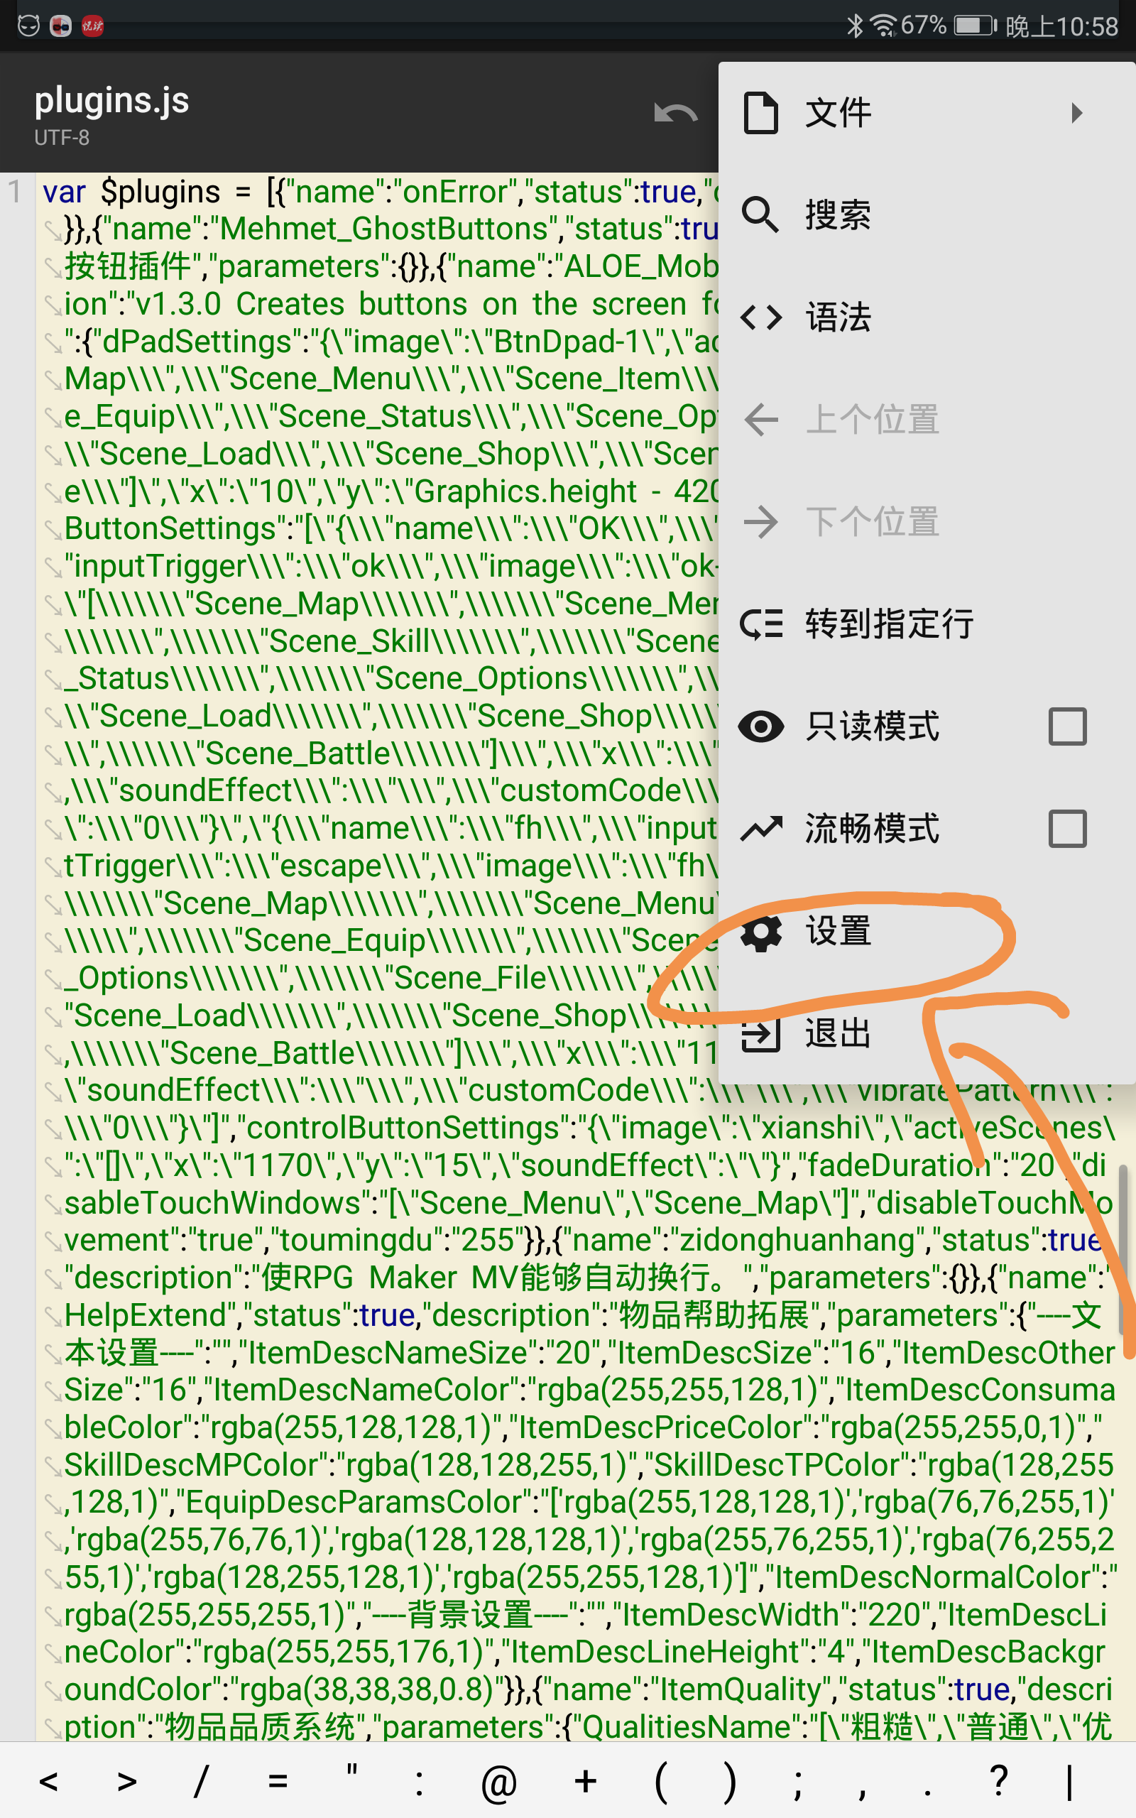Choose the 上个位置 menu entry
The height and width of the screenshot is (1818, 1136).
927,419
